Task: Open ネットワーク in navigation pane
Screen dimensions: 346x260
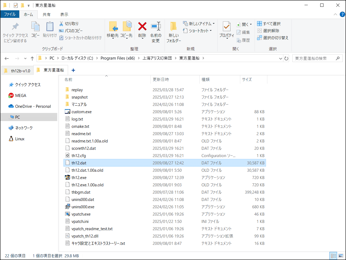Action: coord(21,128)
